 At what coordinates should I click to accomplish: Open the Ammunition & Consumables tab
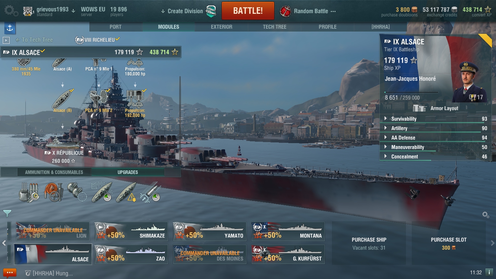tap(54, 172)
